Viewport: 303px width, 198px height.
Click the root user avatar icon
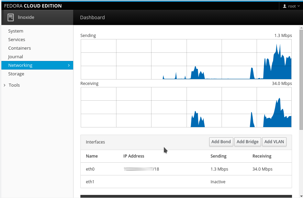click(x=285, y=6)
